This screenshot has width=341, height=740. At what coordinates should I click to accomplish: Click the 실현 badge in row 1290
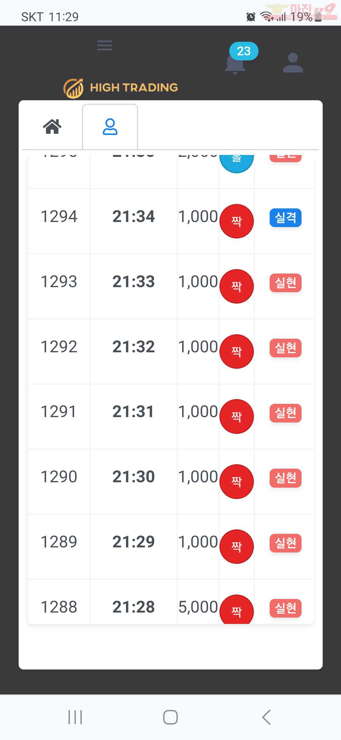point(285,478)
